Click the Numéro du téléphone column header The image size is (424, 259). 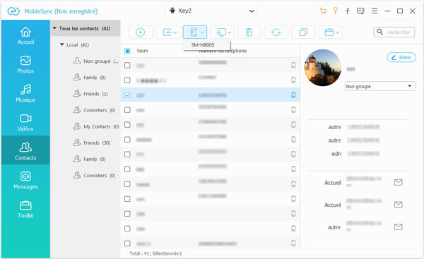pyautogui.click(x=223, y=51)
